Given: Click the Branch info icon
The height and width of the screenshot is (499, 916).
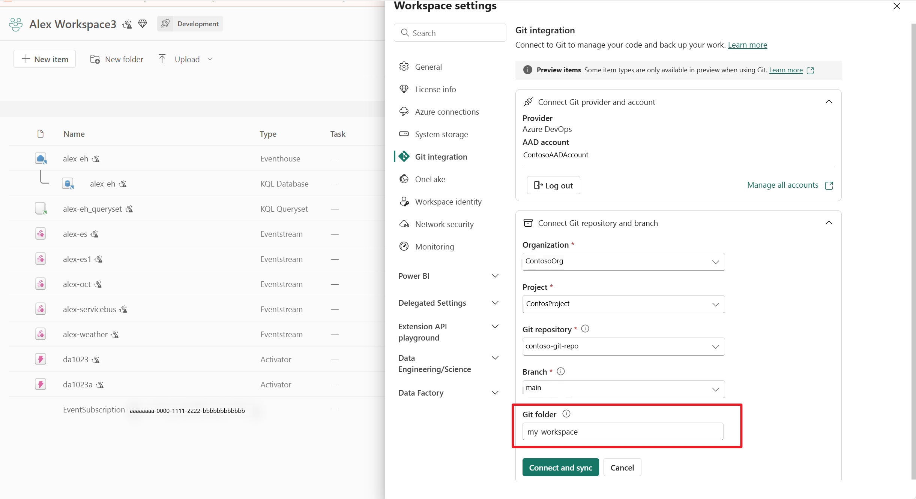Looking at the screenshot, I should click(561, 371).
